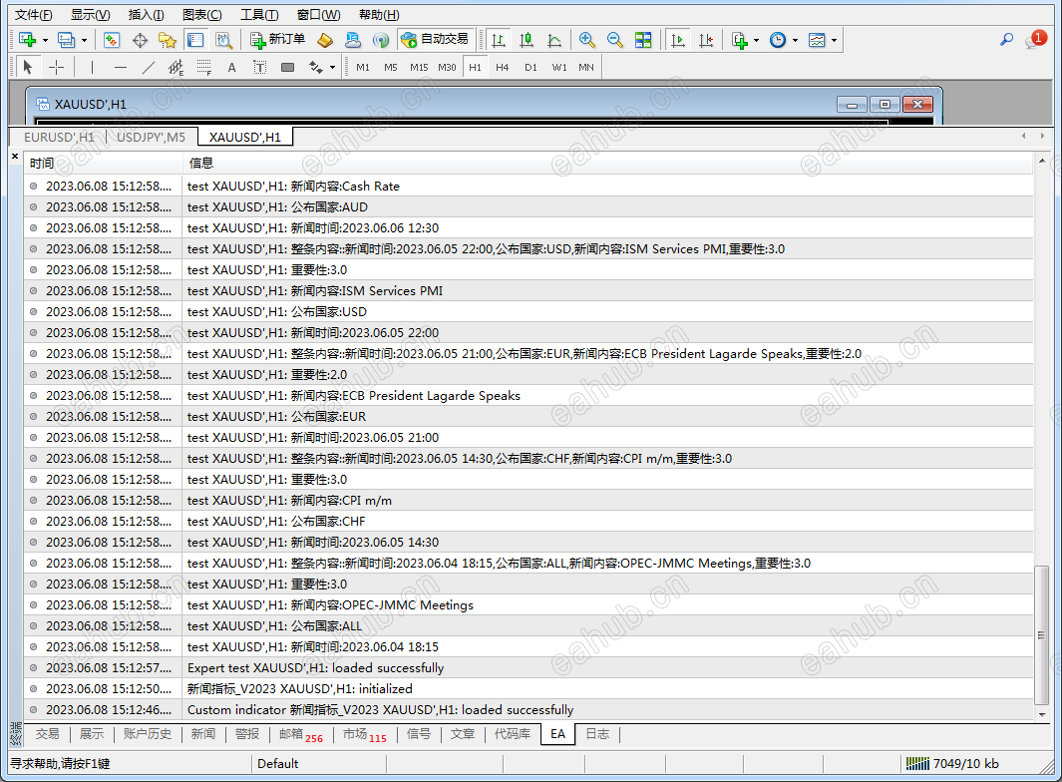Open the 工具(T) menu

click(x=259, y=14)
